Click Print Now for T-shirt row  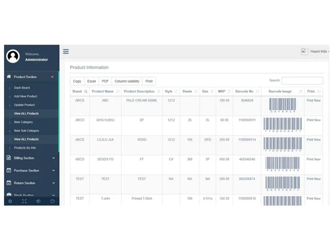point(314,198)
